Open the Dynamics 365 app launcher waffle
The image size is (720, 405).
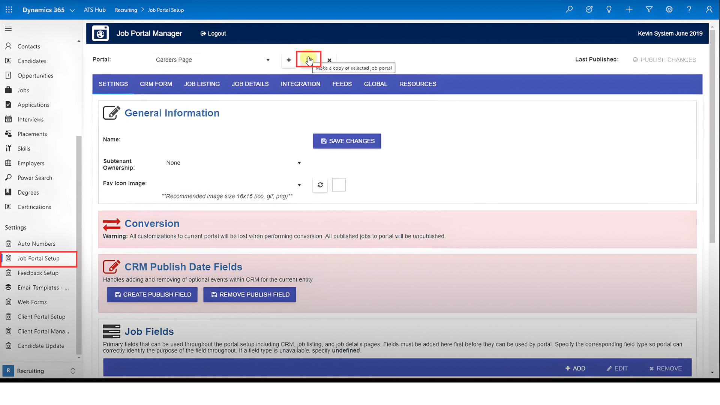click(9, 10)
